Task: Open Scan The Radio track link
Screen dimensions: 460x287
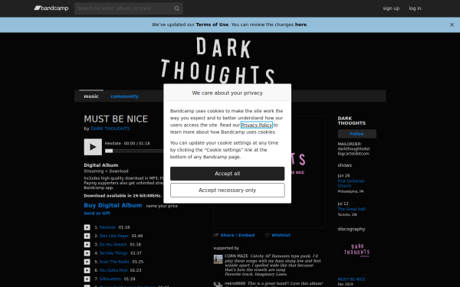Action: click(x=114, y=262)
